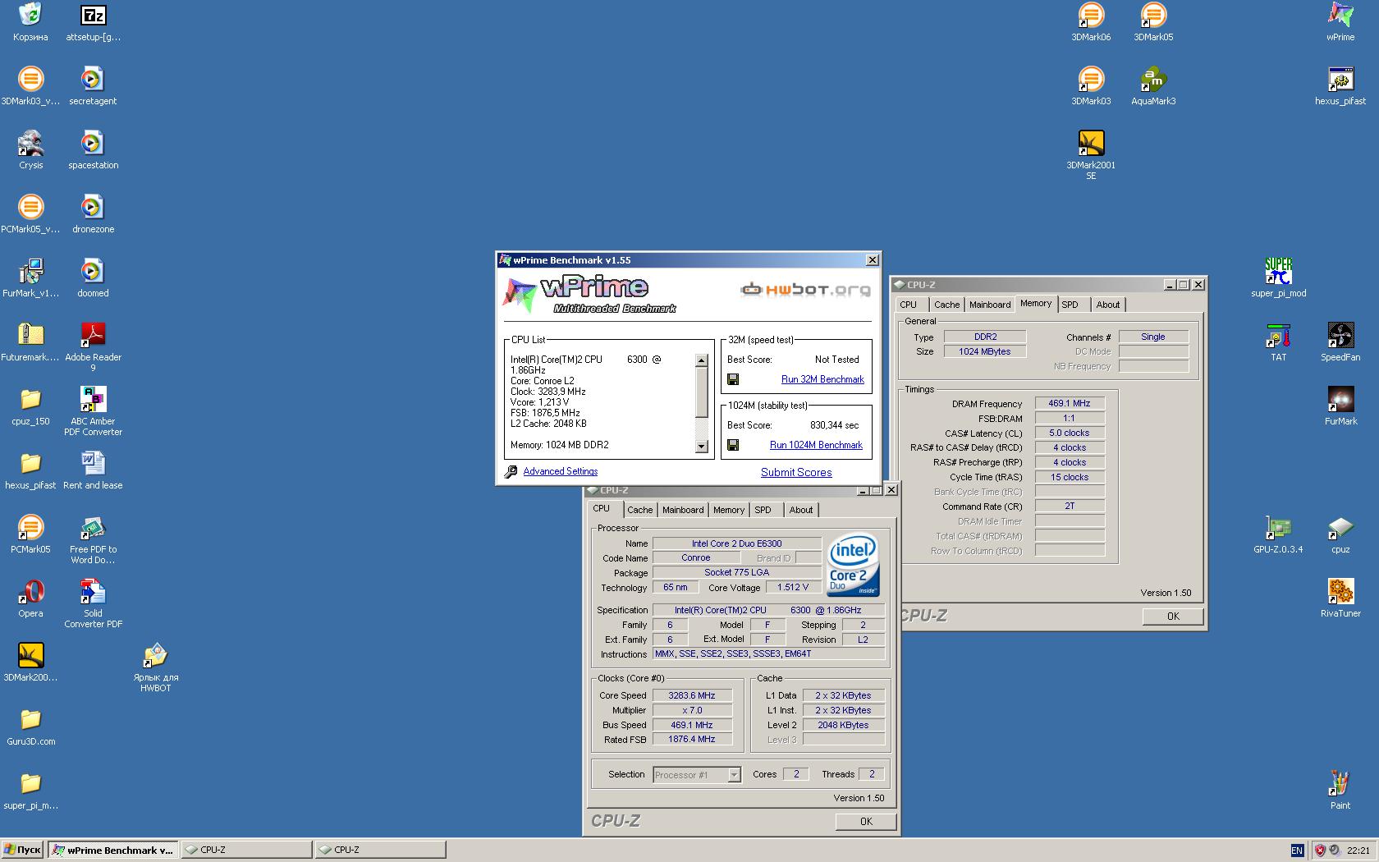This screenshot has height=862, width=1379.
Task: Click the save icon beside Run 32M Benchmark
Action: tap(733, 379)
